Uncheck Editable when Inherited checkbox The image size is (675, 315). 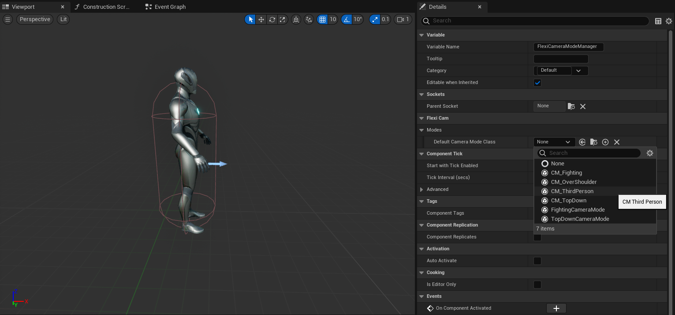point(537,83)
